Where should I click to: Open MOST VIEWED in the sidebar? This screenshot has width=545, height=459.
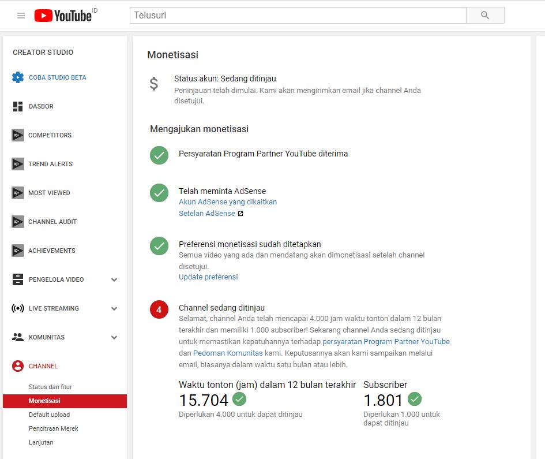tap(49, 193)
